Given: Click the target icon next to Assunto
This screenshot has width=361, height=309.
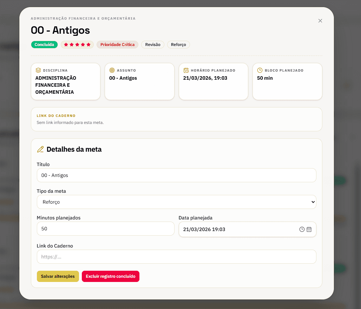Looking at the screenshot, I should point(112,70).
